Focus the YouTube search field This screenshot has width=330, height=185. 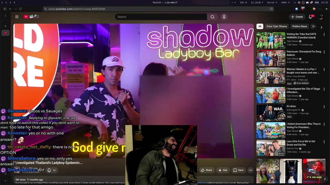161,17
